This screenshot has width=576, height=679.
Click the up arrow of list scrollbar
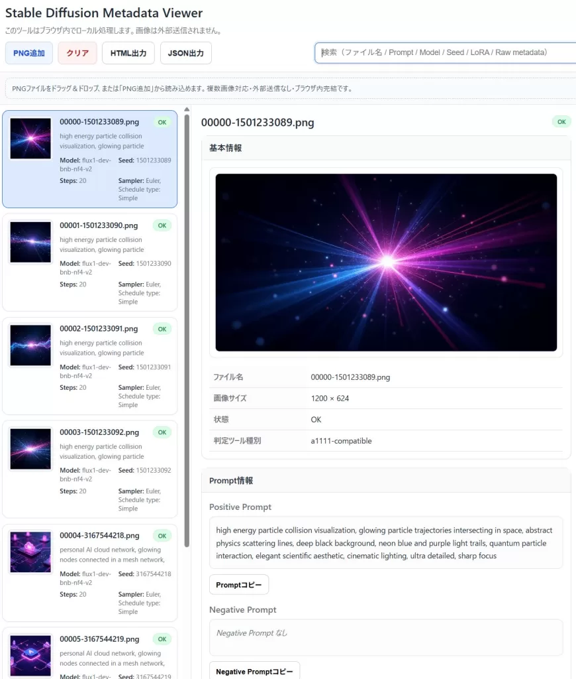coord(187,110)
